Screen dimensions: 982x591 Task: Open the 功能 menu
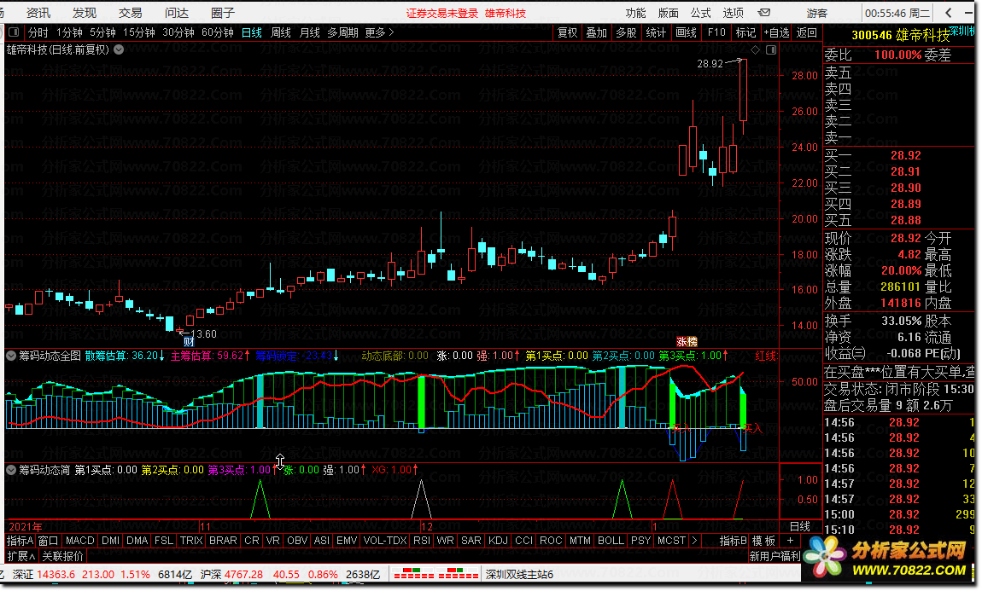point(635,13)
